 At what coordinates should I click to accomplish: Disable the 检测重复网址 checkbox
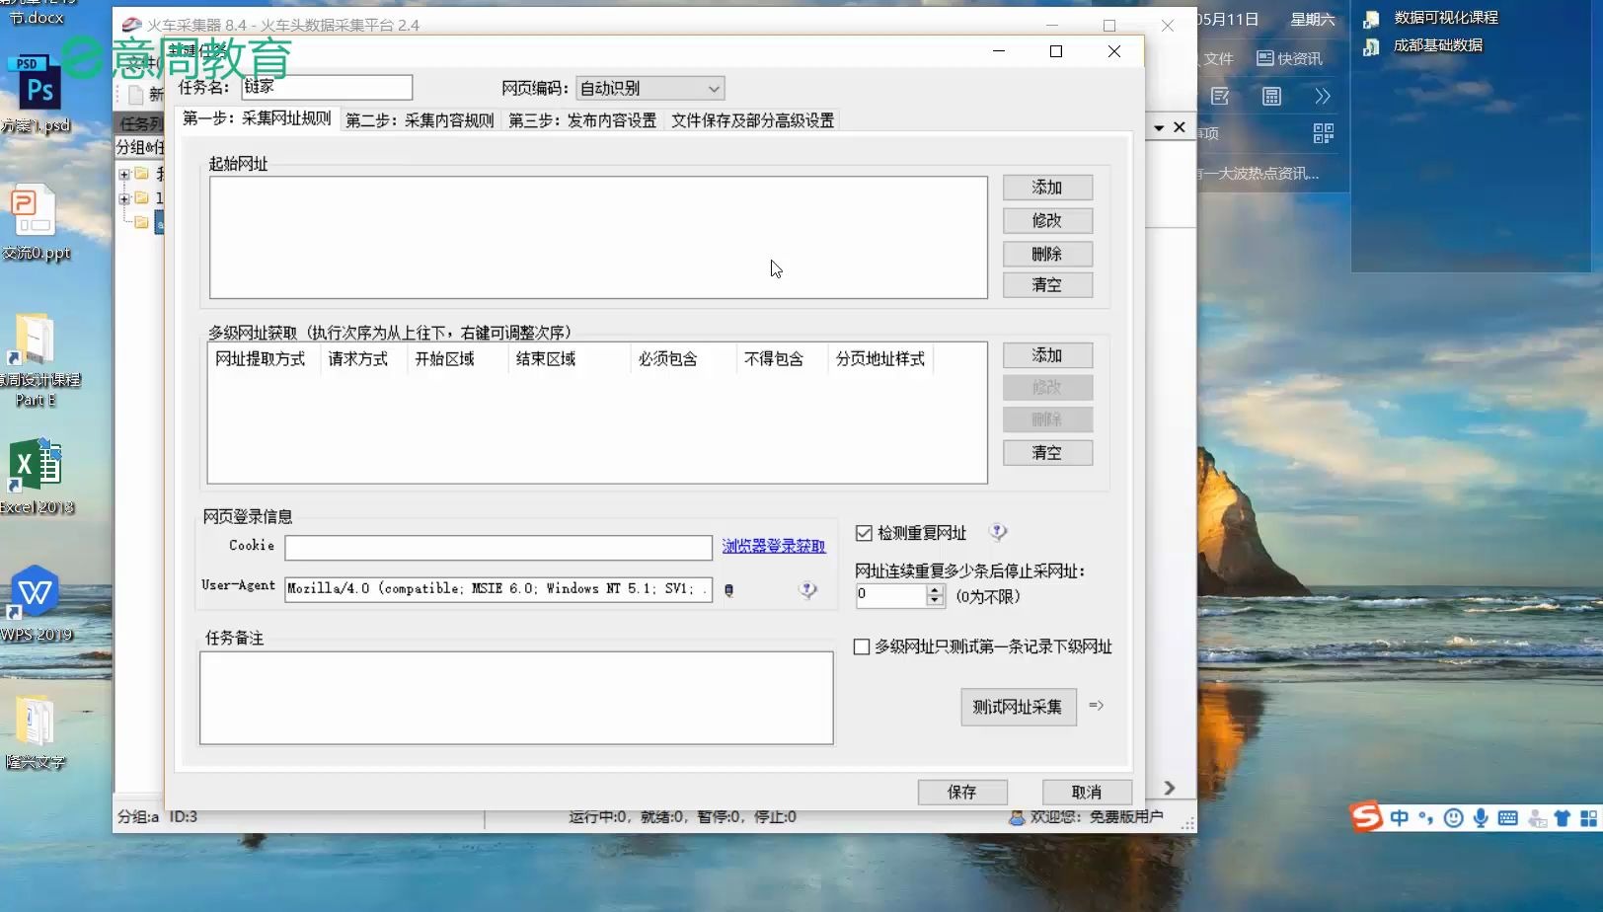[x=863, y=532]
